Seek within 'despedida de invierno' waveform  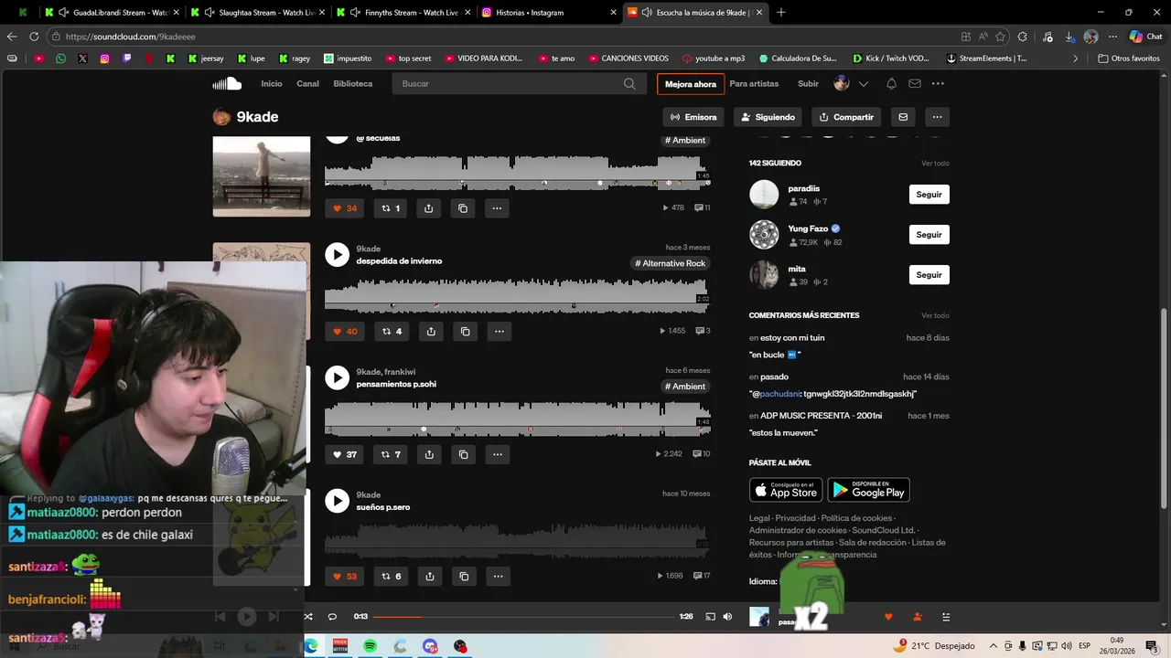pyautogui.click(x=517, y=295)
